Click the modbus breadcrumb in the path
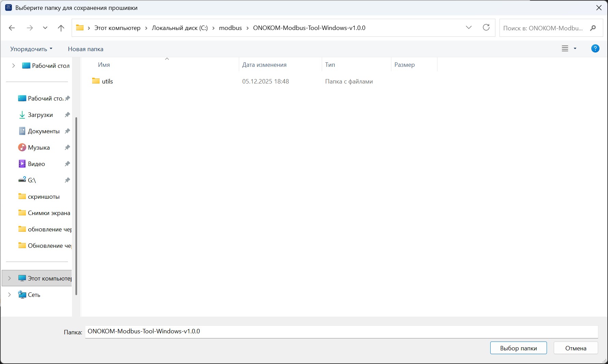This screenshot has width=608, height=364. [x=230, y=28]
